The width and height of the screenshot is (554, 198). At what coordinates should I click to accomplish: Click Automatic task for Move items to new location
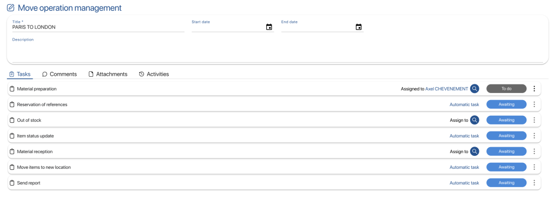[464, 167]
